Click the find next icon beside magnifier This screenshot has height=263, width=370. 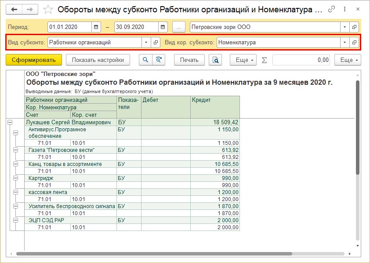click(x=158, y=60)
